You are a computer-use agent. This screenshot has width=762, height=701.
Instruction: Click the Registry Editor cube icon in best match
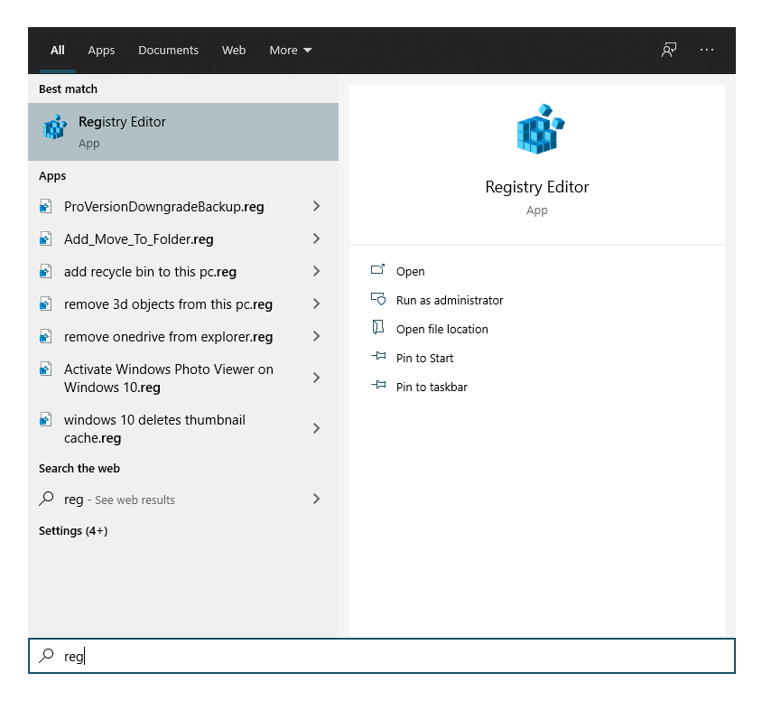coord(55,127)
